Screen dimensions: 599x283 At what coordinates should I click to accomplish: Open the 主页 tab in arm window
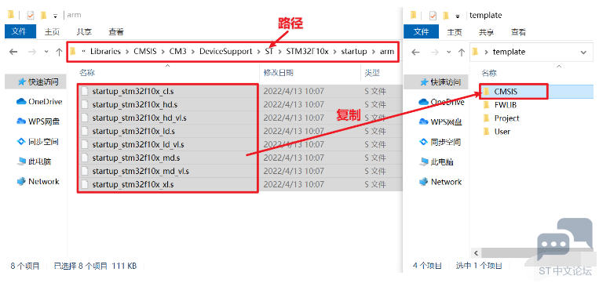52,31
